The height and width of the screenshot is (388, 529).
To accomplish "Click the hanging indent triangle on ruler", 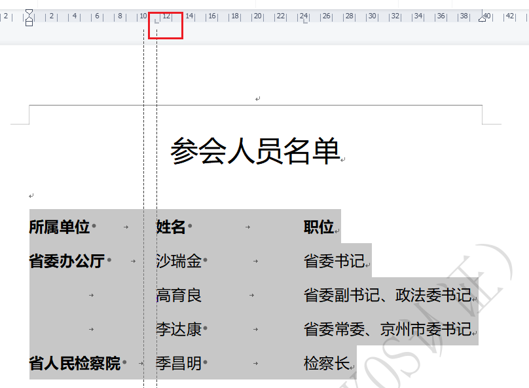I will click(x=29, y=18).
